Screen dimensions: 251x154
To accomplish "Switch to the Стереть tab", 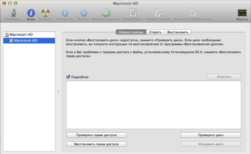I will pyautogui.click(x=155, y=32).
